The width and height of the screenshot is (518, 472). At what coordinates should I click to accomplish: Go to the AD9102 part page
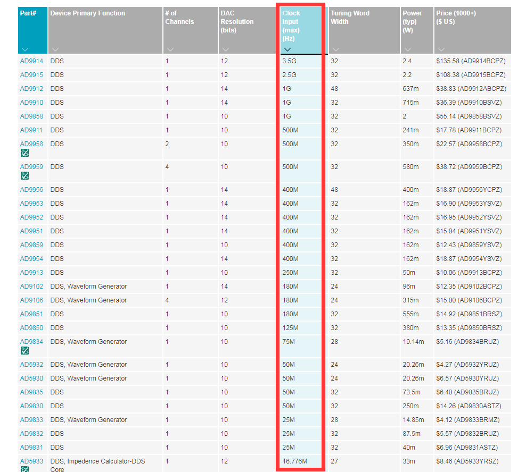[32, 286]
